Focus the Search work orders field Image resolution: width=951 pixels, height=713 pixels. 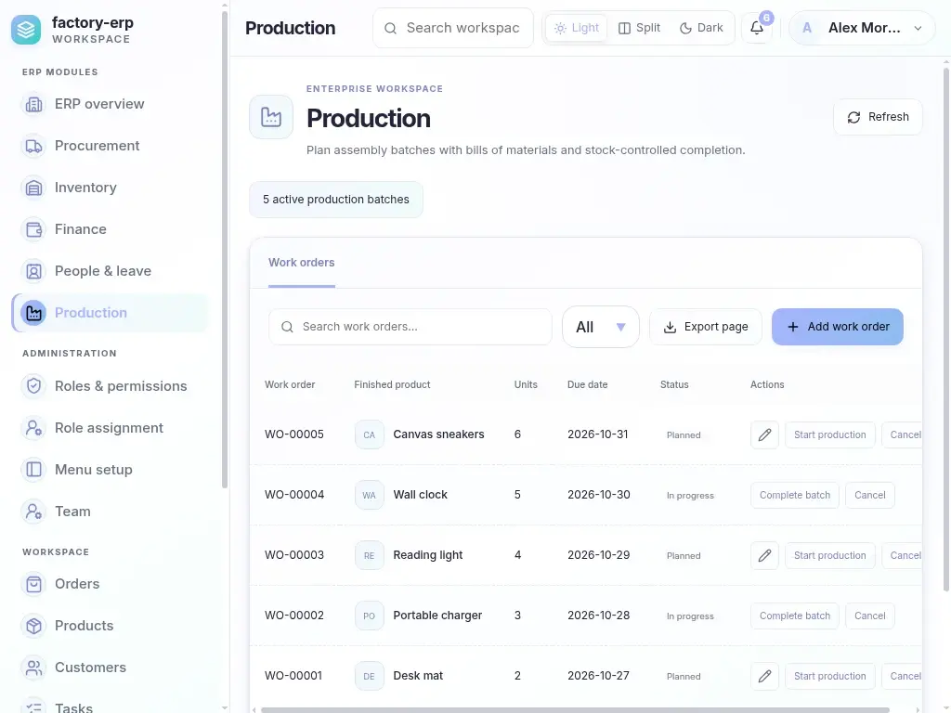click(x=410, y=327)
